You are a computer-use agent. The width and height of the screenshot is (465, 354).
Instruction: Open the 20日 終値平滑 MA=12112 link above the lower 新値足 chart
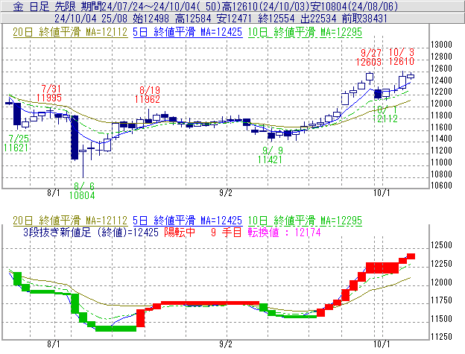coord(70,221)
